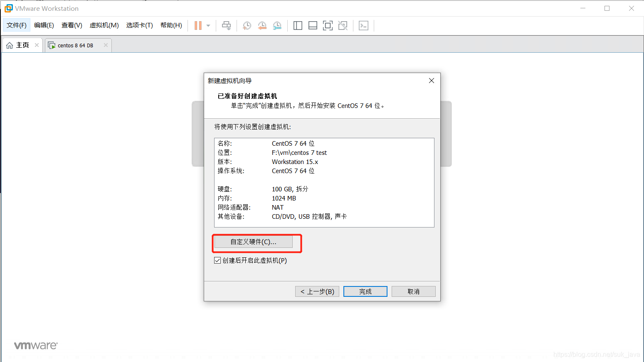The height and width of the screenshot is (362, 644).
Task: Take a snapshot of the virtual machine
Action: click(x=247, y=25)
